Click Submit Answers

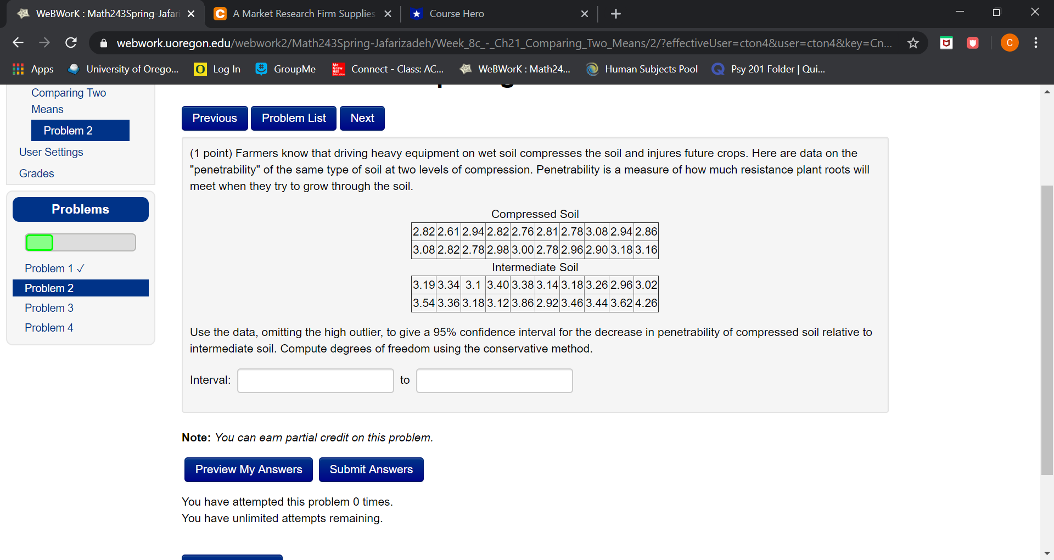371,469
